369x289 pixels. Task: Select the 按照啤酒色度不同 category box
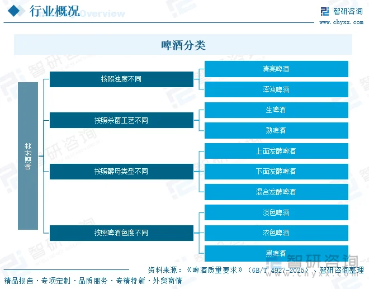(121, 233)
